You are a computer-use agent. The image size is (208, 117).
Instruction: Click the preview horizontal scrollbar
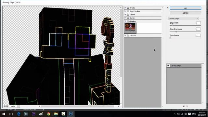point(77,106)
